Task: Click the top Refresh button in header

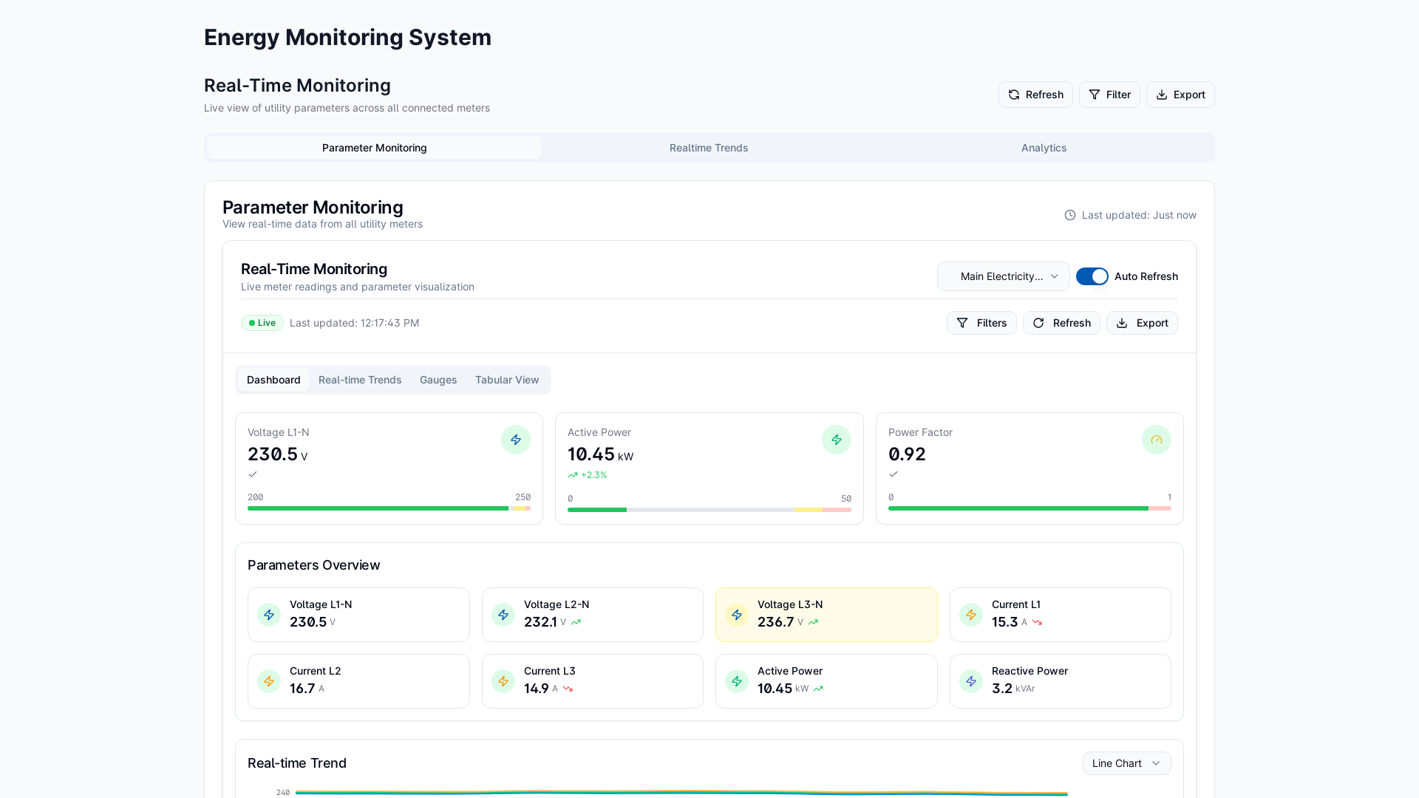Action: click(x=1035, y=95)
